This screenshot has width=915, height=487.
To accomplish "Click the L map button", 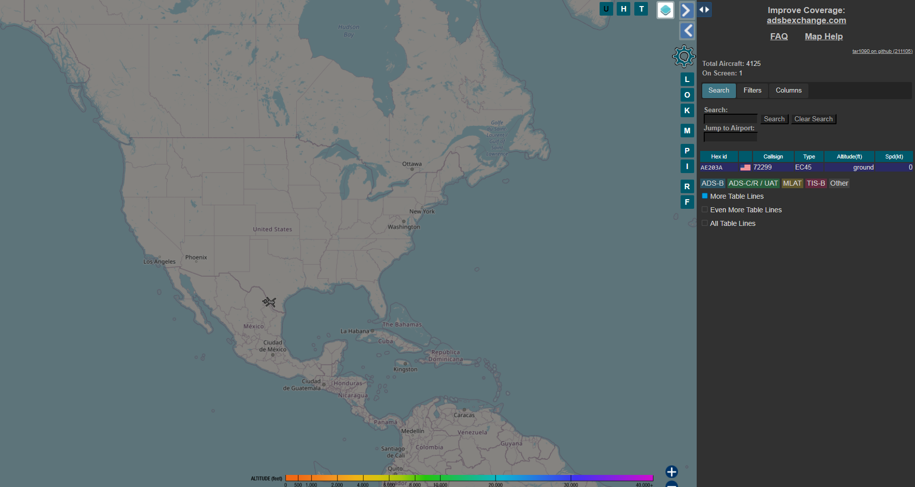I will click(687, 79).
